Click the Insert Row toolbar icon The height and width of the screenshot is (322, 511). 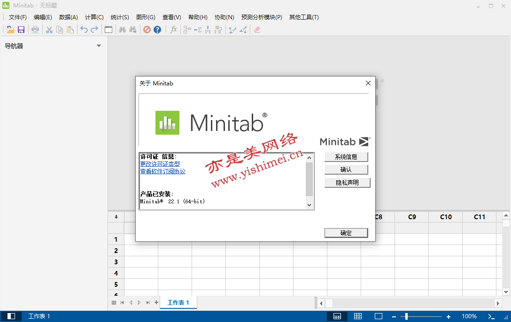coord(198,30)
